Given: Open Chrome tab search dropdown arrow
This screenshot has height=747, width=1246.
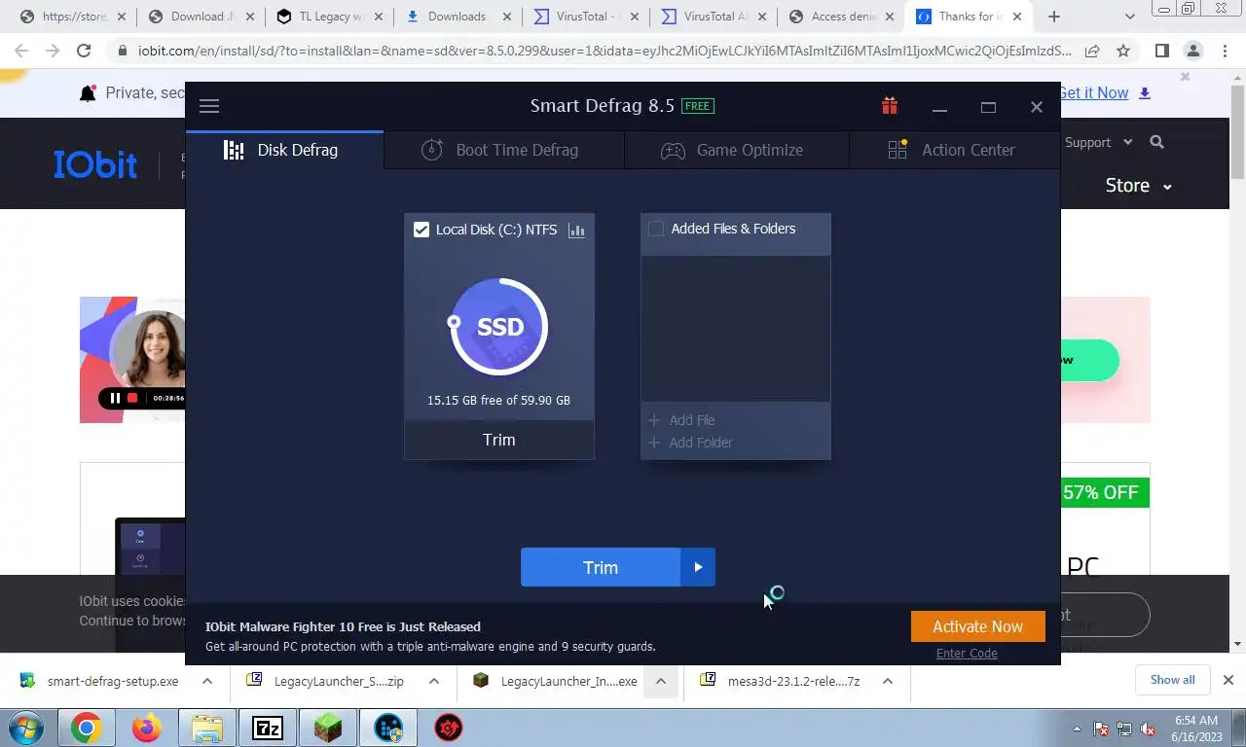Looking at the screenshot, I should pos(1130,17).
